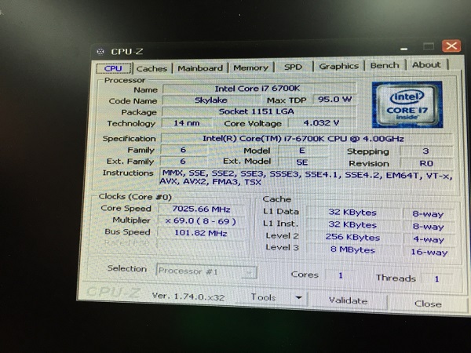The width and height of the screenshot is (471, 353).
Task: Open the Bench tab
Action: pyautogui.click(x=385, y=66)
